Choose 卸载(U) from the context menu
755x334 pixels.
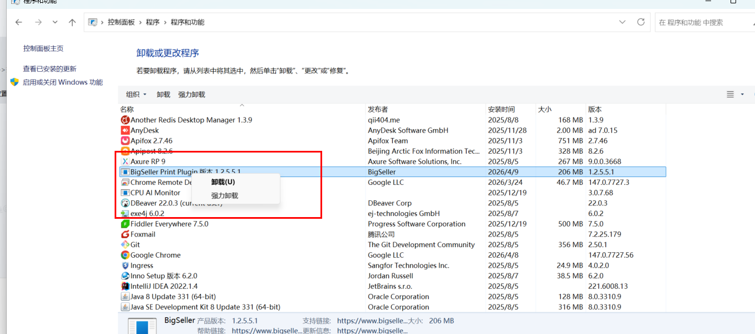pyautogui.click(x=223, y=181)
